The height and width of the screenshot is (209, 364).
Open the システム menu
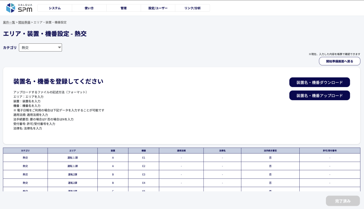(x=54, y=8)
